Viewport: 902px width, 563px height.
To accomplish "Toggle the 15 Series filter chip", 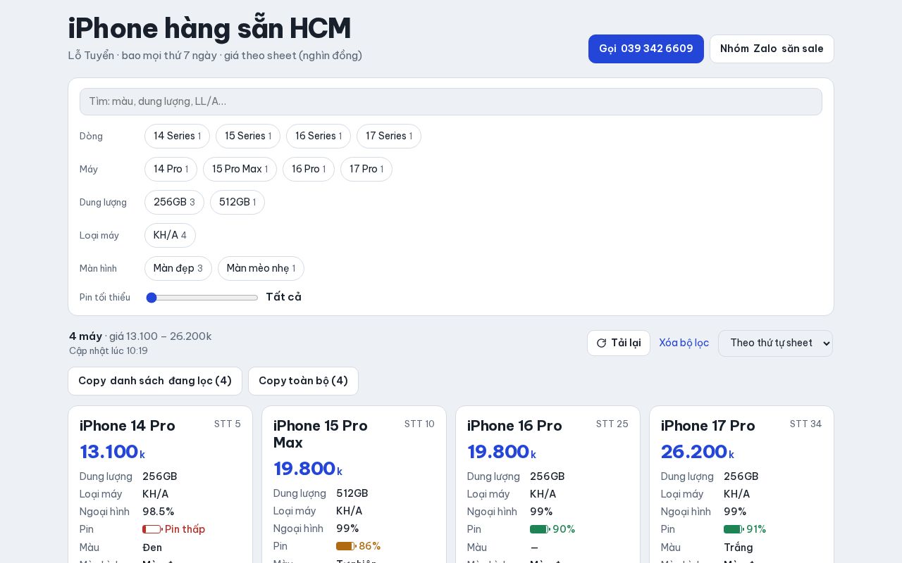I will 248,136.
